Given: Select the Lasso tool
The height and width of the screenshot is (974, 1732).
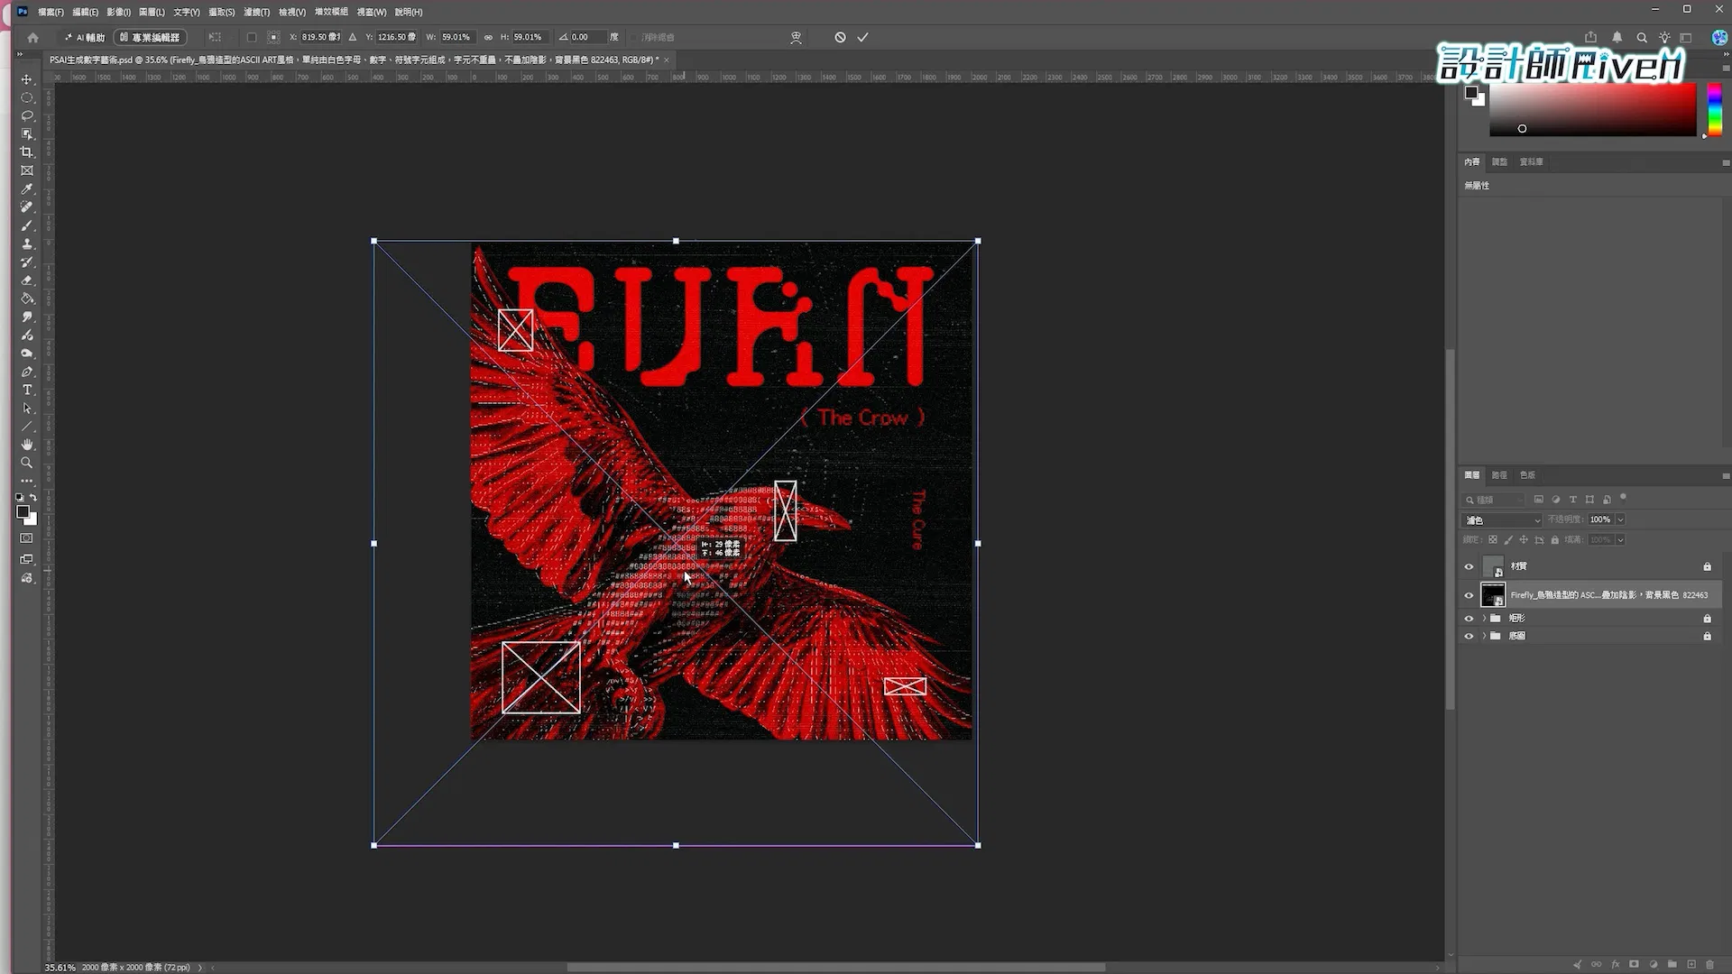Looking at the screenshot, I should point(27,115).
